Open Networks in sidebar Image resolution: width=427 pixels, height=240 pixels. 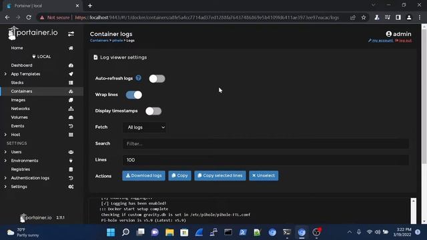(21, 109)
